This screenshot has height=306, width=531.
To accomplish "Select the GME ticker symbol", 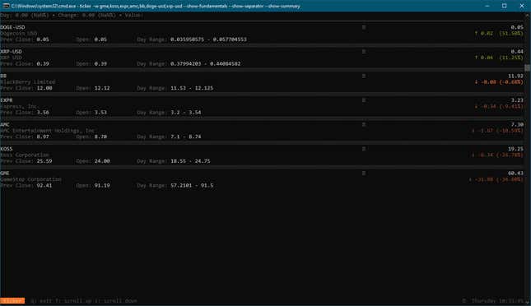I will tap(5, 174).
